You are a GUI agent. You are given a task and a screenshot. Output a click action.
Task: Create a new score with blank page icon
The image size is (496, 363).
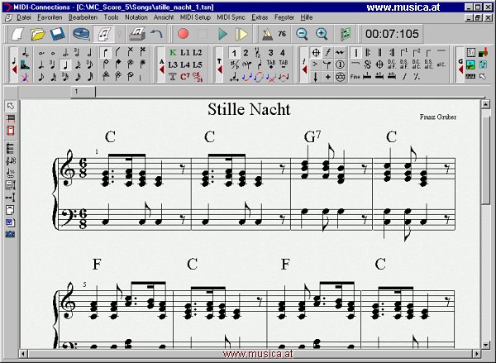[x=18, y=34]
